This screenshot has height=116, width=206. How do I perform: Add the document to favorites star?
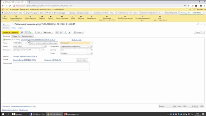tap(13, 24)
